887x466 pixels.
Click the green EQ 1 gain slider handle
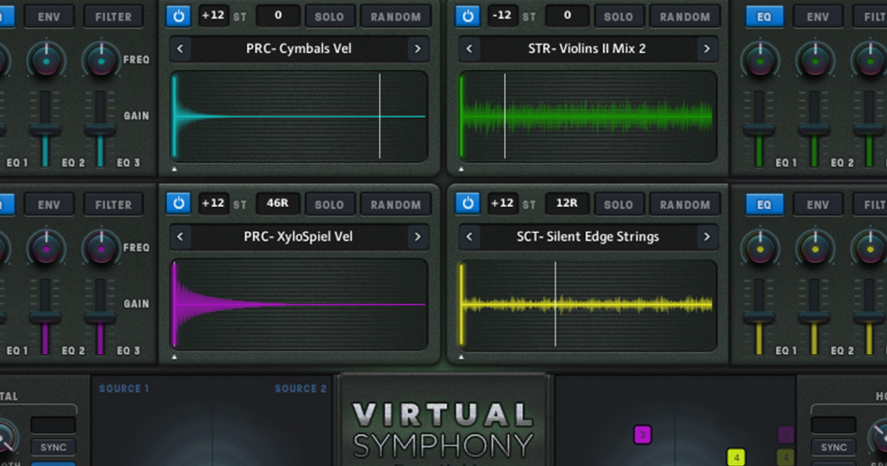click(x=758, y=130)
